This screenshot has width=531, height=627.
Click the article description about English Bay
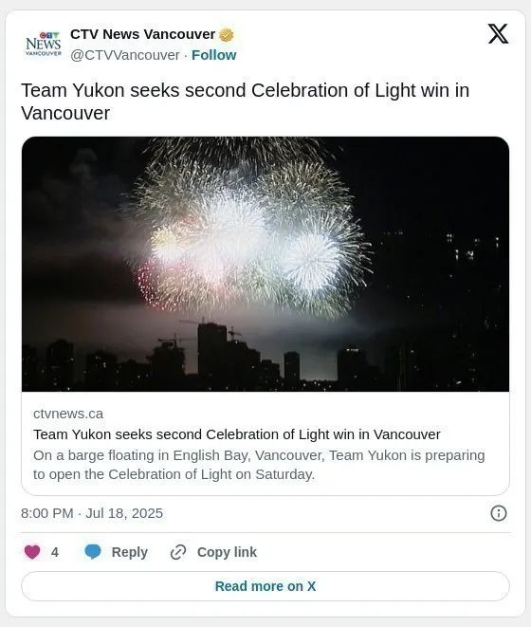pyautogui.click(x=259, y=465)
